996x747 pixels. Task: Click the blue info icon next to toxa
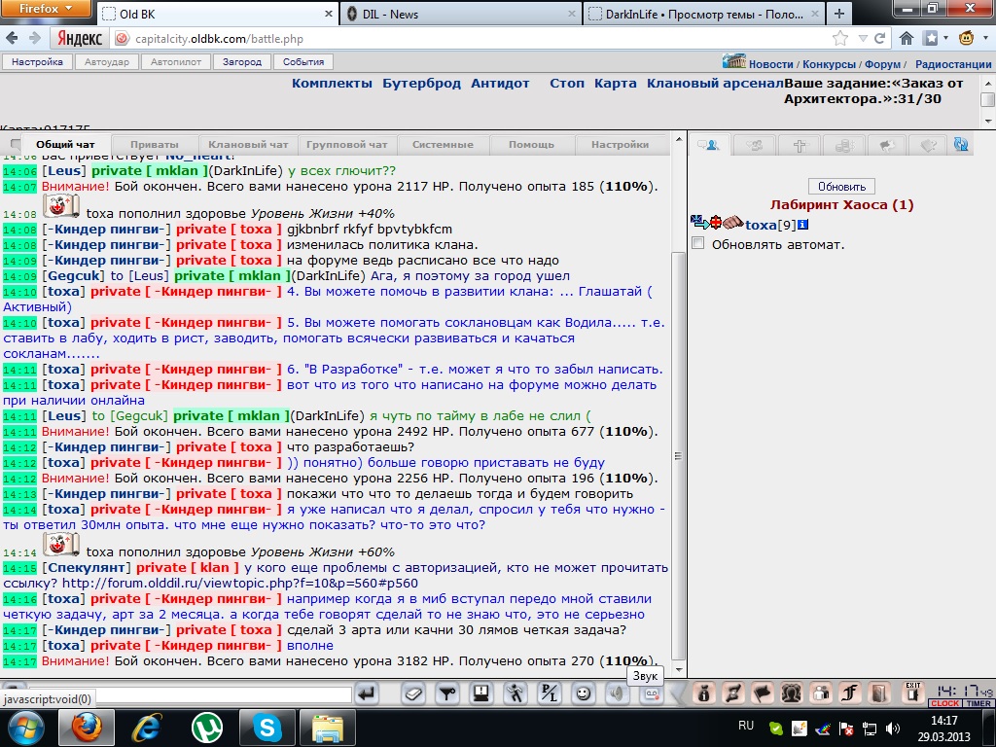click(x=803, y=225)
